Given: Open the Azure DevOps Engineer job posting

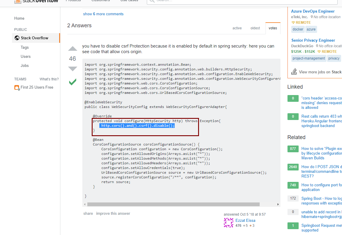Looking at the screenshot, I should pyautogui.click(x=313, y=11).
